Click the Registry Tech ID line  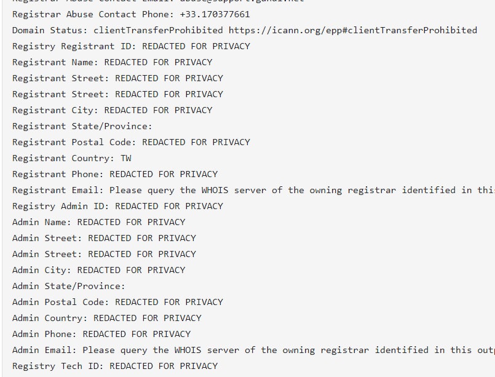(115, 366)
